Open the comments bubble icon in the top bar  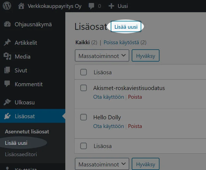(x=92, y=6)
